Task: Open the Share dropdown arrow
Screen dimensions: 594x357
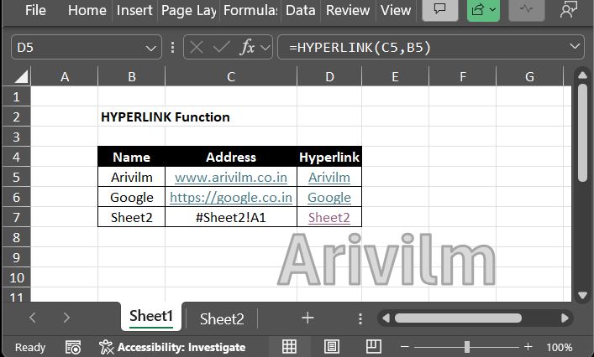Action: tap(493, 11)
